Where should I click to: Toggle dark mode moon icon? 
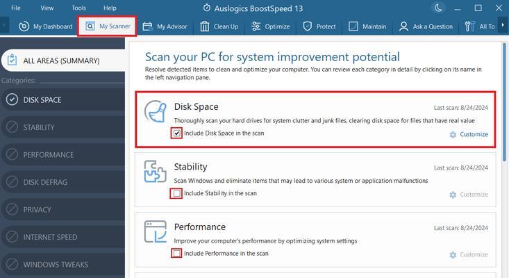tap(438, 8)
